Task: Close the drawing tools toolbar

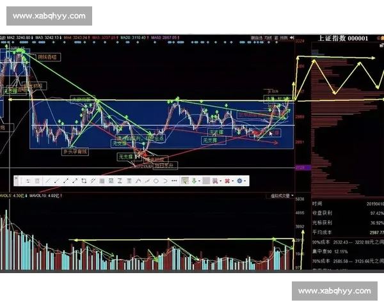Action: pyautogui.click(x=16, y=178)
